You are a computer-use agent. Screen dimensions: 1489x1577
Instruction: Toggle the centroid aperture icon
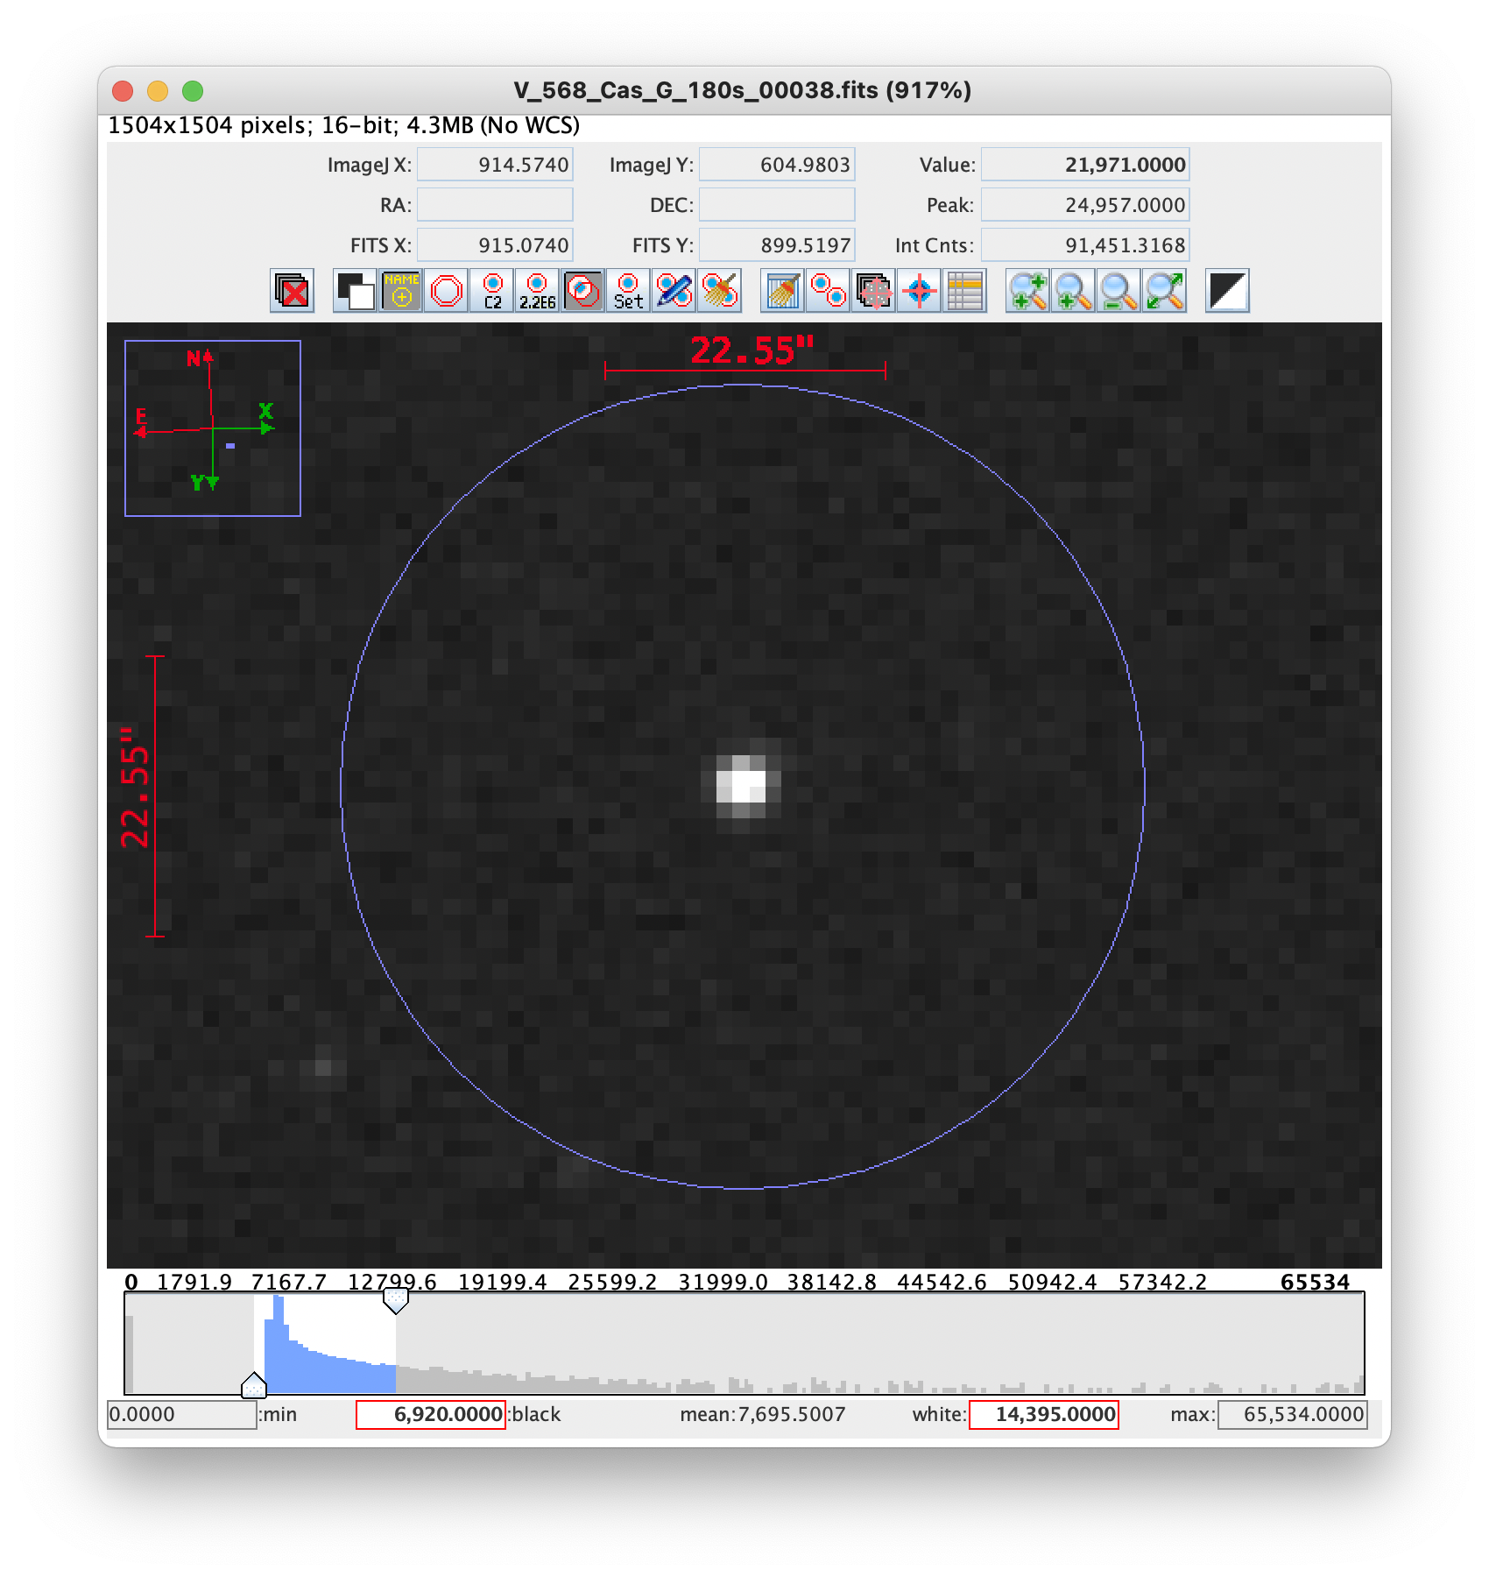click(582, 291)
